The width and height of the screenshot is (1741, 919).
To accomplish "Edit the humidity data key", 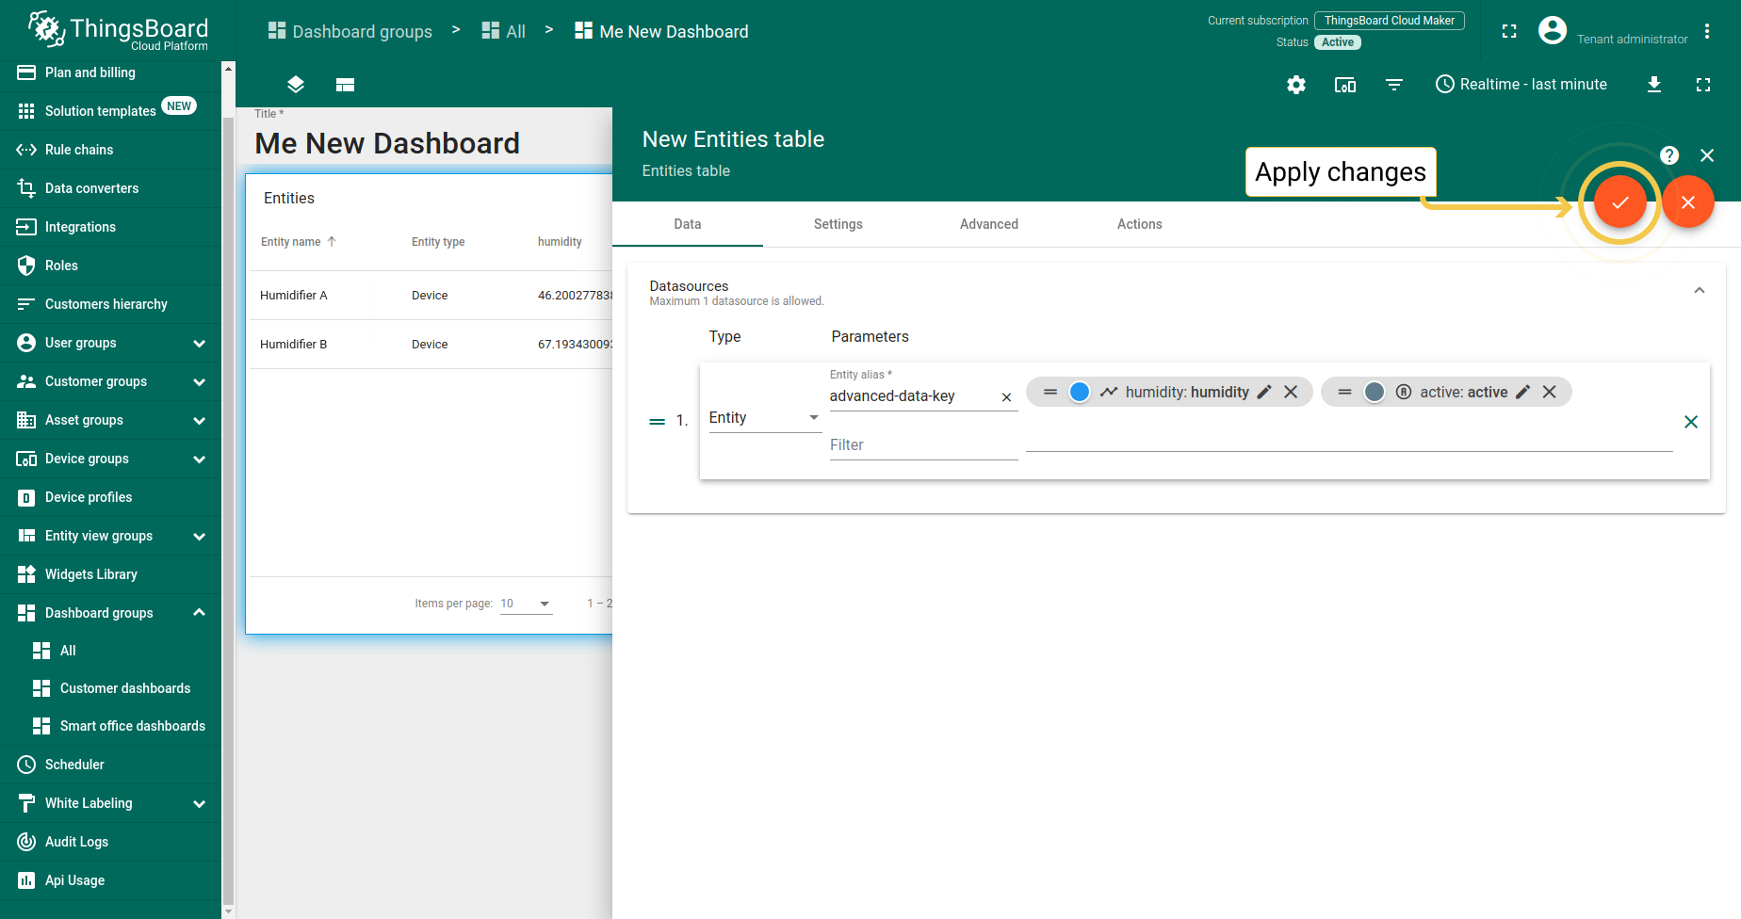I will point(1264,392).
